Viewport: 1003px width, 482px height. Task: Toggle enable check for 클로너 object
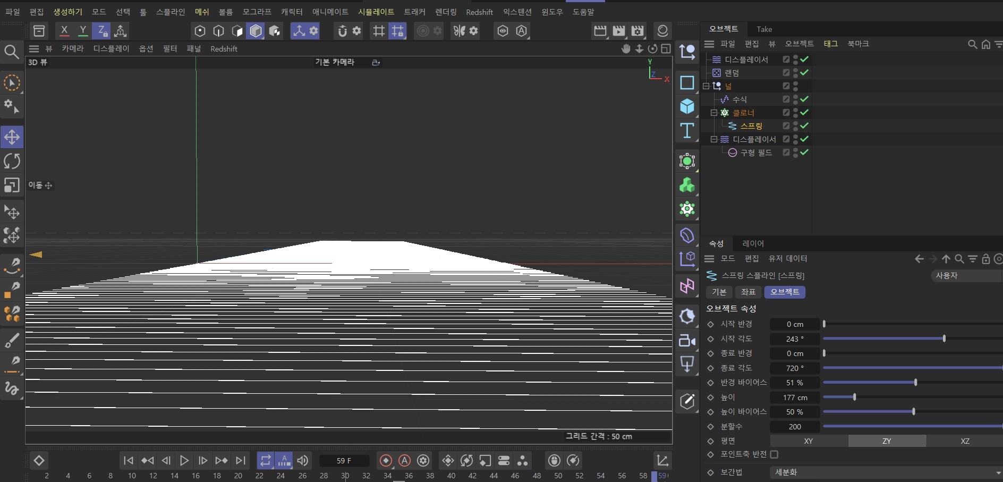click(x=804, y=112)
